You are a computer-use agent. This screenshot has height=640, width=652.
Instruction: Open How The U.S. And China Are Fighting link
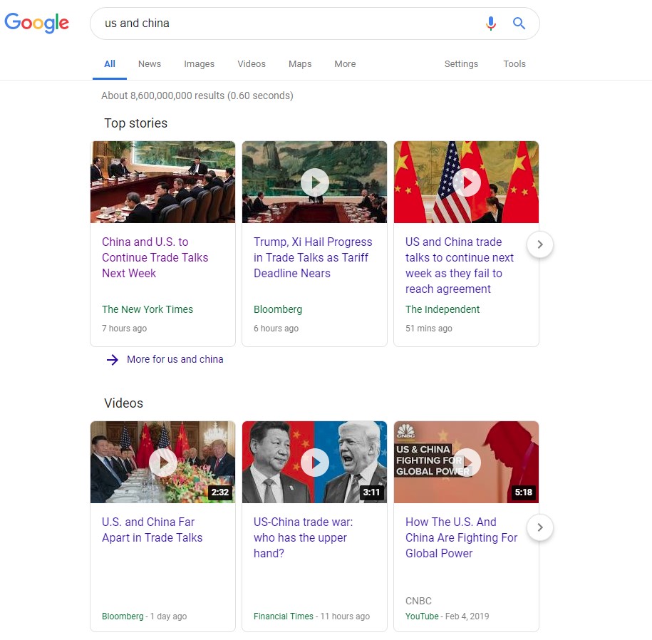click(461, 537)
